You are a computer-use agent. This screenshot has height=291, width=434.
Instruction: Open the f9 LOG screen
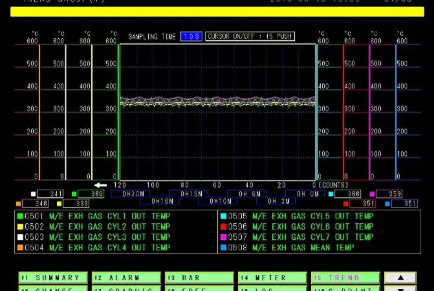tap(272, 289)
